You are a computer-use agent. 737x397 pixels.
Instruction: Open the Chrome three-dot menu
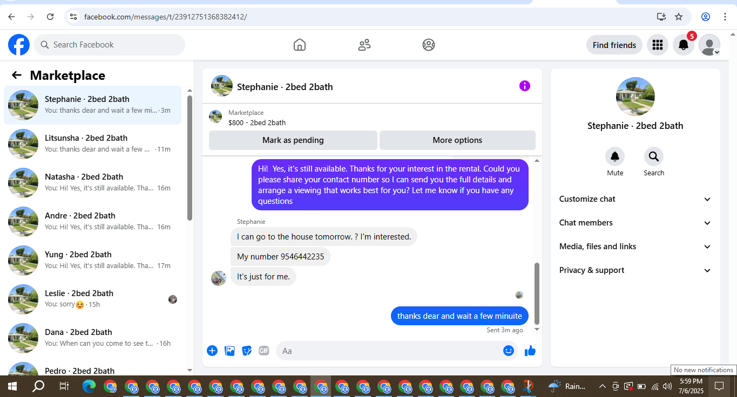(725, 17)
